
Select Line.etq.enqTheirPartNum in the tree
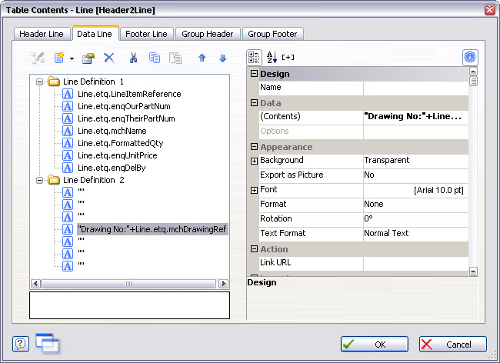coord(126,118)
